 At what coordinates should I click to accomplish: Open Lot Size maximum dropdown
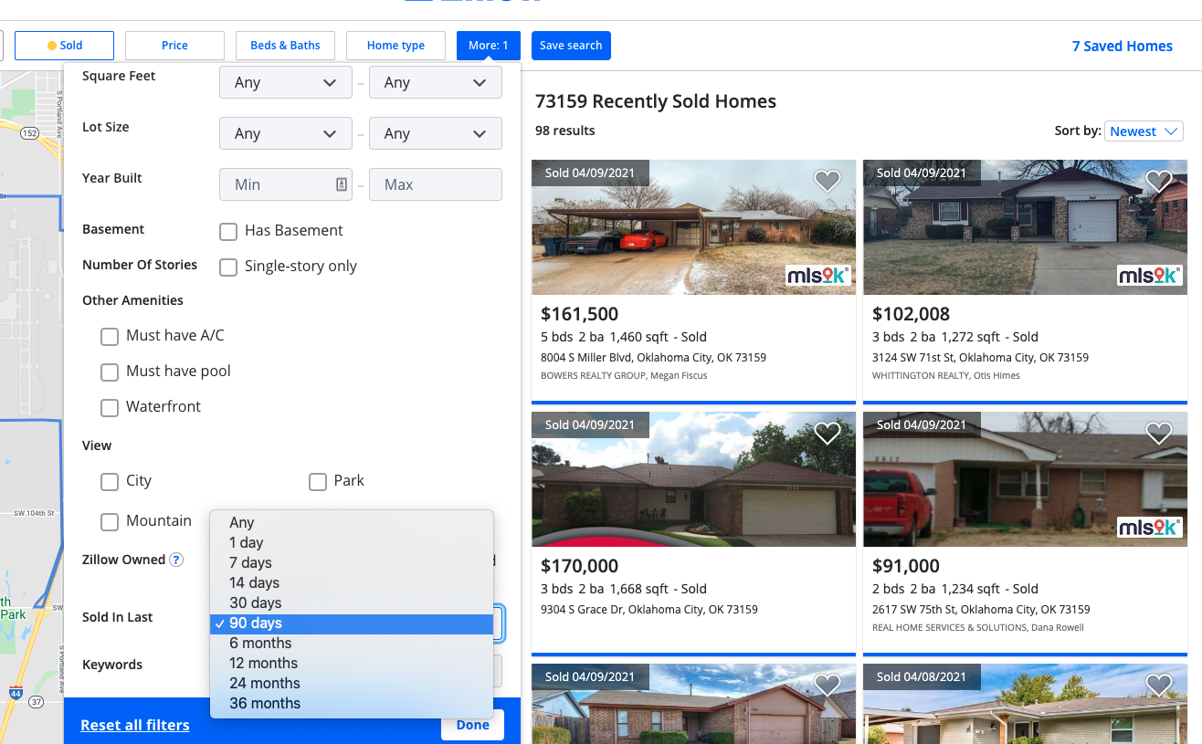(x=436, y=133)
